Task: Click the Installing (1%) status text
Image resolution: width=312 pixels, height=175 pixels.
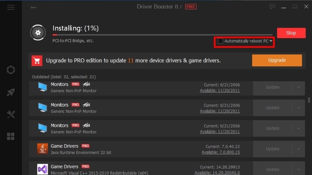Action: click(x=76, y=28)
